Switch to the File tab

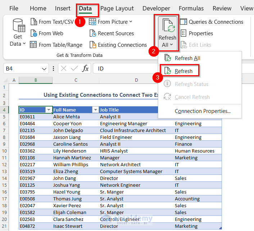pyautogui.click(x=14, y=8)
